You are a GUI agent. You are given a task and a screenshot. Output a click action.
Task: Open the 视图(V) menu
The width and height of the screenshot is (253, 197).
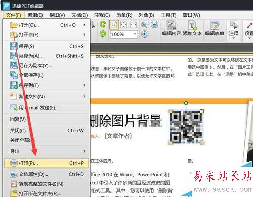(57, 15)
